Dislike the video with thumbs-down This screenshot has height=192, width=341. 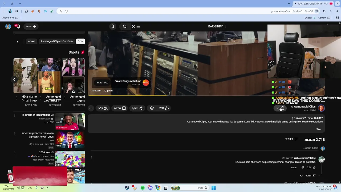point(152,108)
